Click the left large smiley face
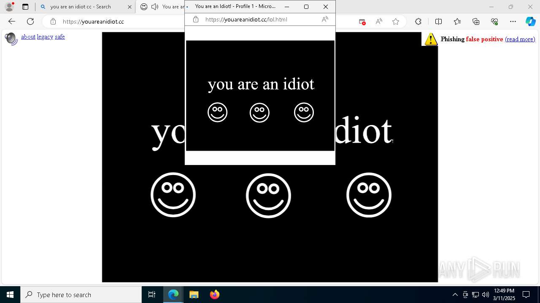Image resolution: width=540 pixels, height=303 pixels. (173, 195)
